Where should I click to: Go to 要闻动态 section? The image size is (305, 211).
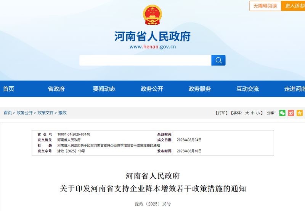pyautogui.click(x=104, y=89)
